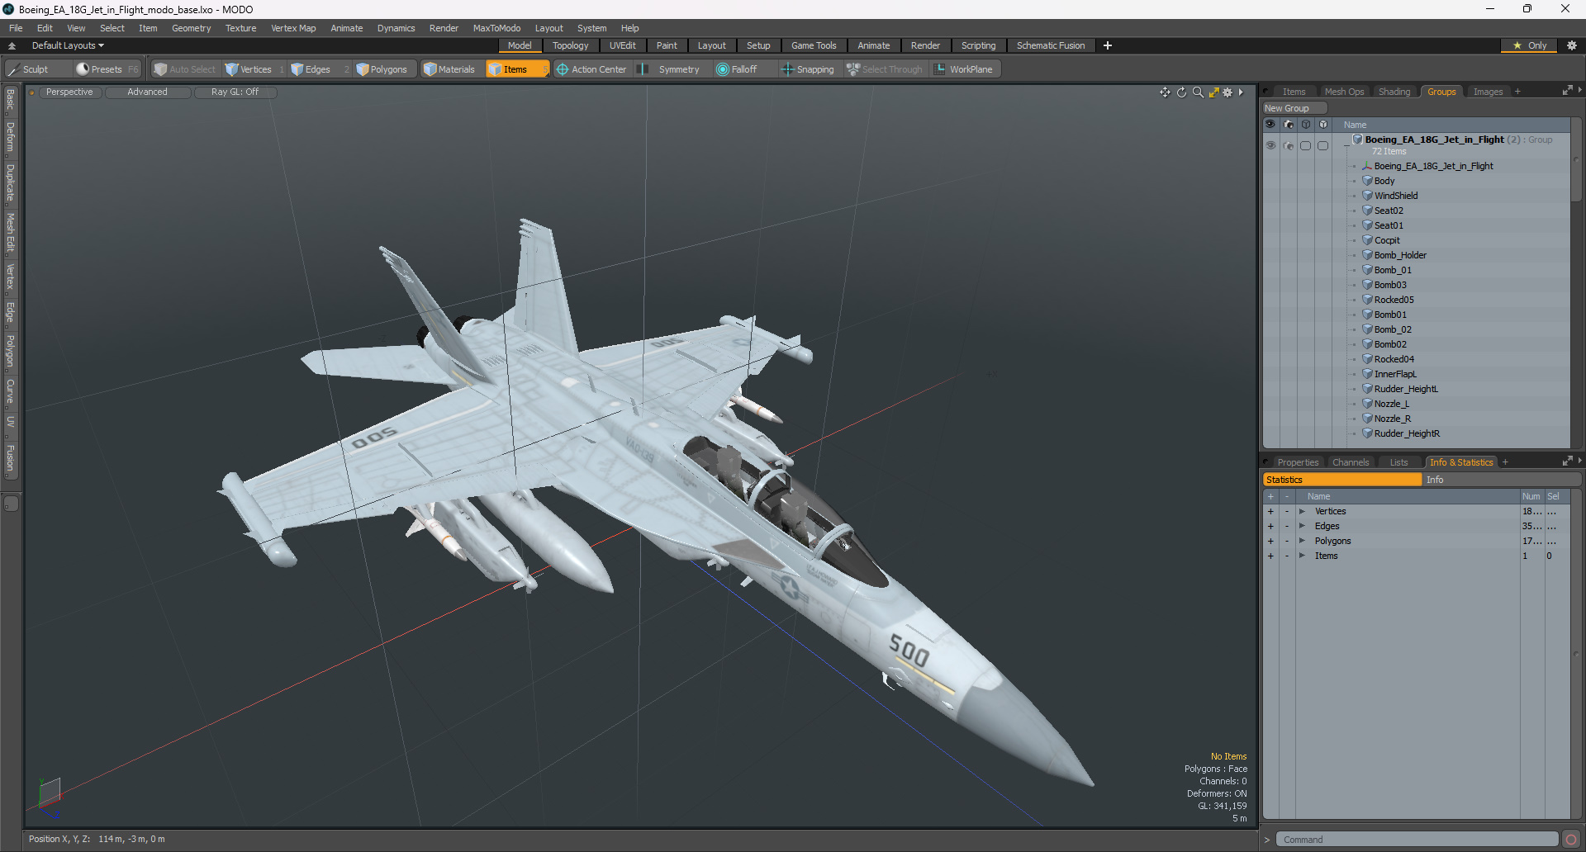Screen dimensions: 1586x852
Task: Expand the Edges statistics row
Action: pos(1302,527)
